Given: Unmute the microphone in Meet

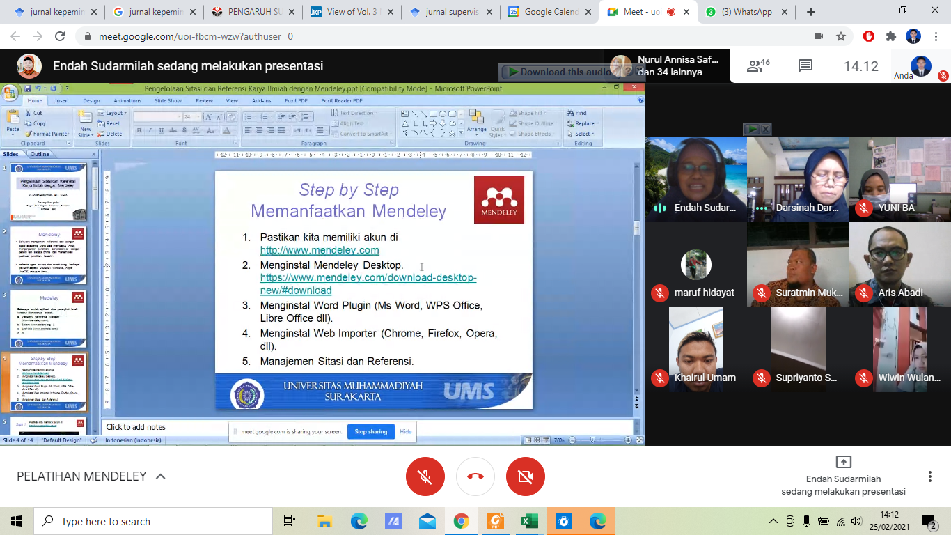Looking at the screenshot, I should pos(425,476).
